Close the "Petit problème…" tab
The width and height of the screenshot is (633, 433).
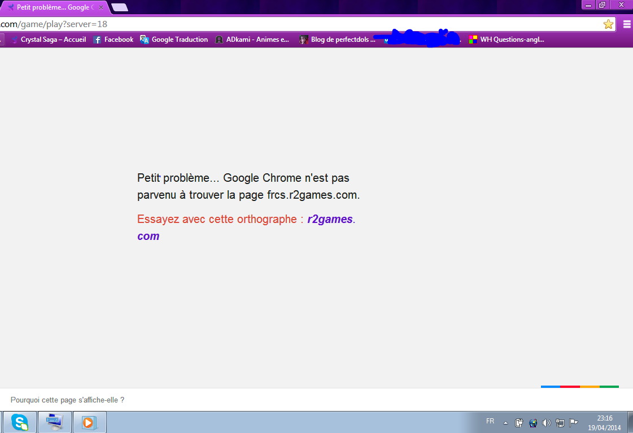click(101, 7)
